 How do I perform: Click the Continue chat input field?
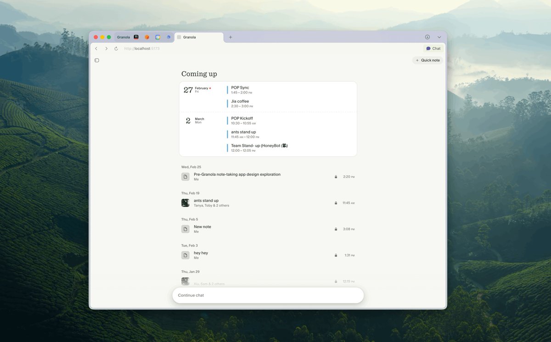click(x=268, y=295)
